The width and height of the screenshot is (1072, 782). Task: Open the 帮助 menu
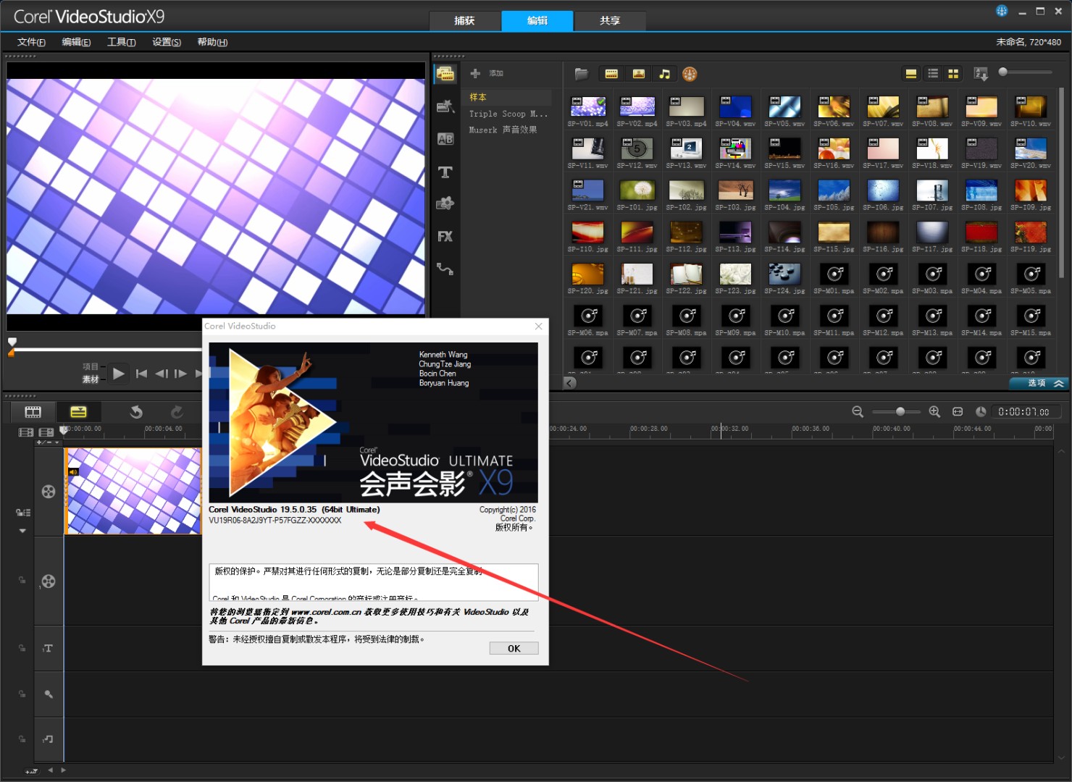tap(212, 42)
